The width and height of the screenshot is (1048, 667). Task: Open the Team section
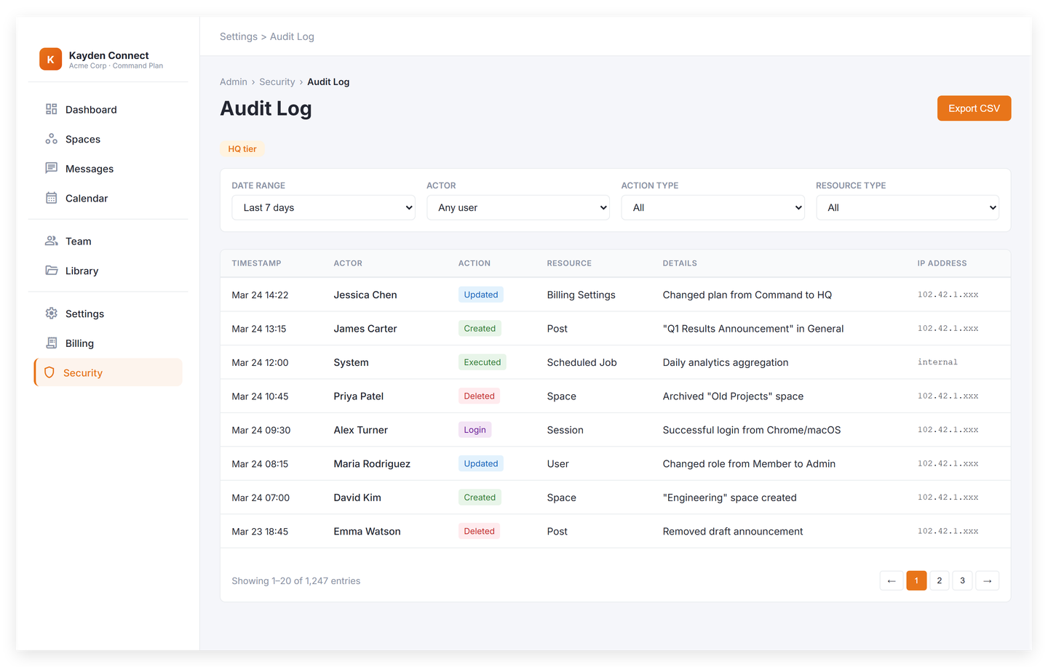(x=108, y=241)
